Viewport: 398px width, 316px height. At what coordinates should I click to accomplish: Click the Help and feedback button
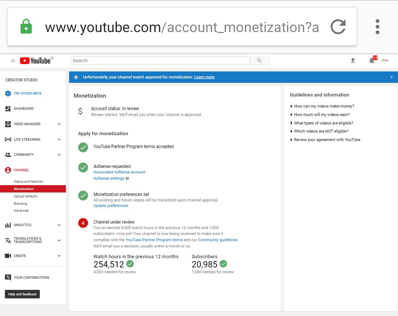[x=22, y=294]
